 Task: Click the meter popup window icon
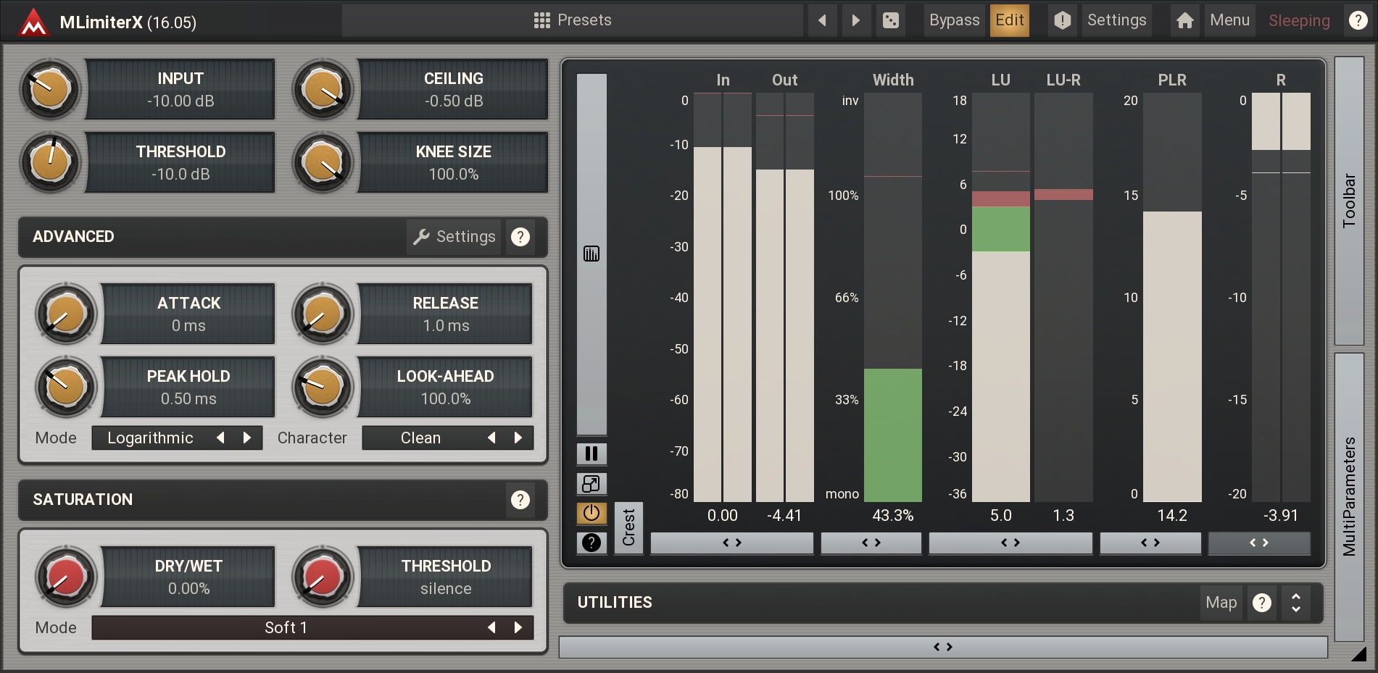click(592, 483)
